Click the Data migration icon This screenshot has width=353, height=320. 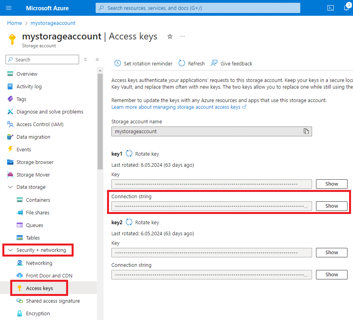[10, 137]
